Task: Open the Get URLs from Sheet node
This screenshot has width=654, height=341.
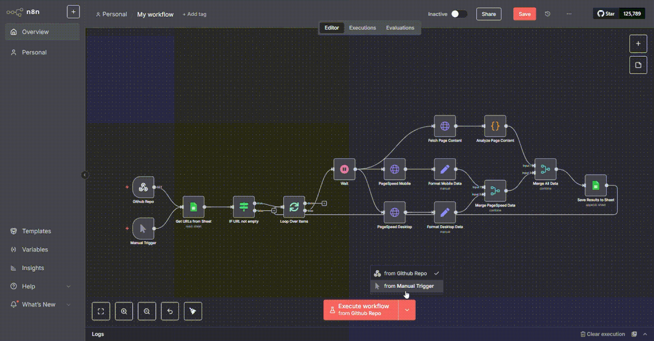Action: (193, 207)
